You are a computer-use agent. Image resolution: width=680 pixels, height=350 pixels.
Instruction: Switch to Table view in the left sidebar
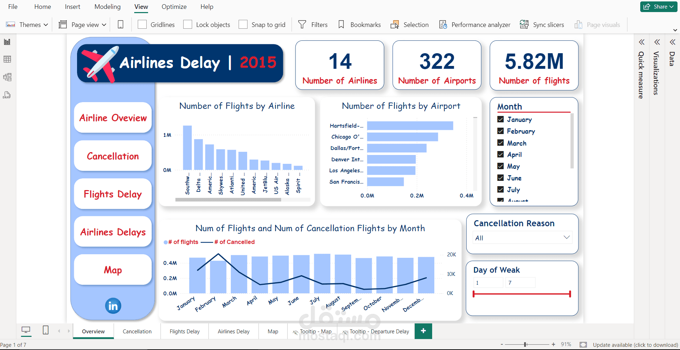[7, 59]
